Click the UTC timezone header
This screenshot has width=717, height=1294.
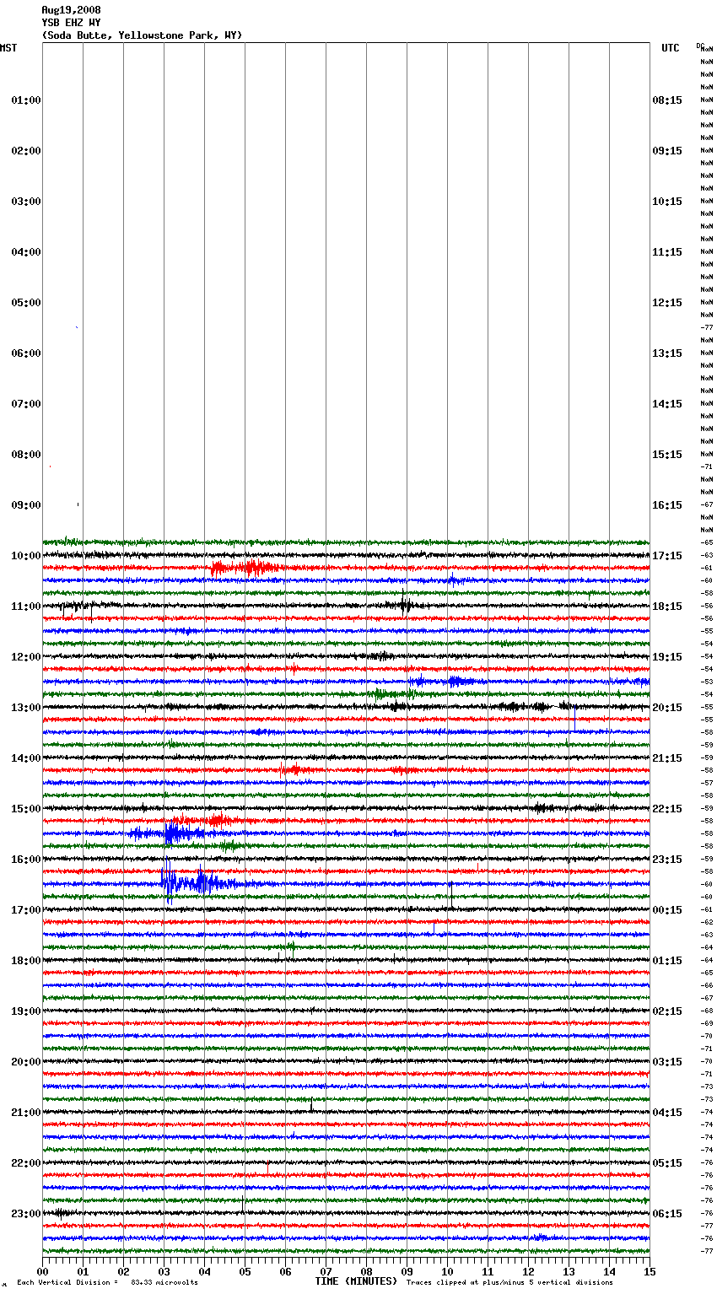670,48
